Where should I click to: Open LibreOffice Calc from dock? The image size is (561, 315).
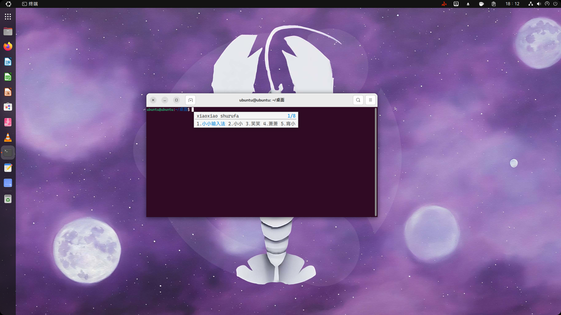click(8, 77)
